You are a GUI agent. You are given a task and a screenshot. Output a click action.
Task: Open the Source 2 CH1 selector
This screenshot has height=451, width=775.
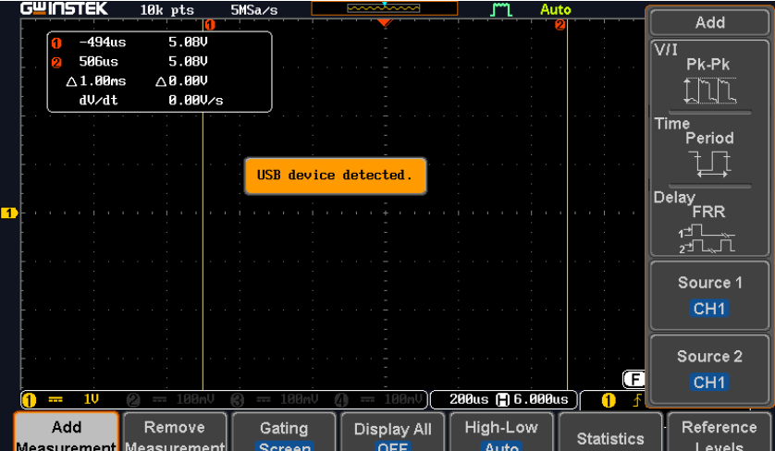click(x=709, y=369)
